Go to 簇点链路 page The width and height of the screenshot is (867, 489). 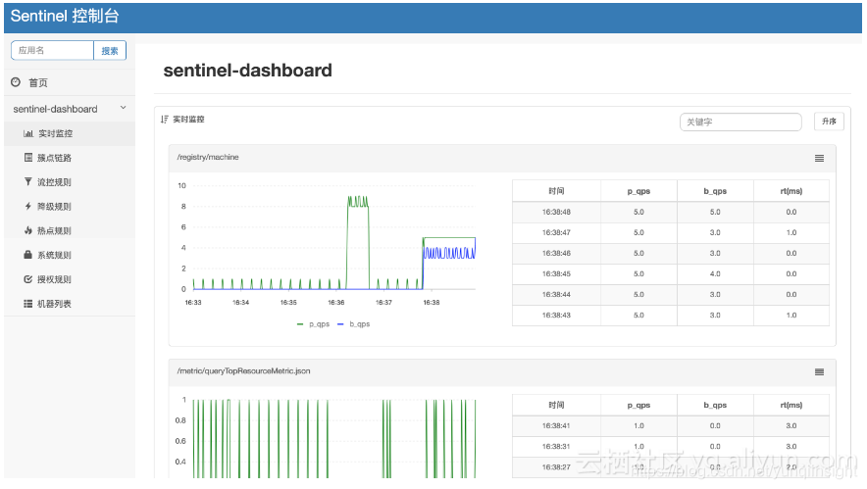pos(69,158)
